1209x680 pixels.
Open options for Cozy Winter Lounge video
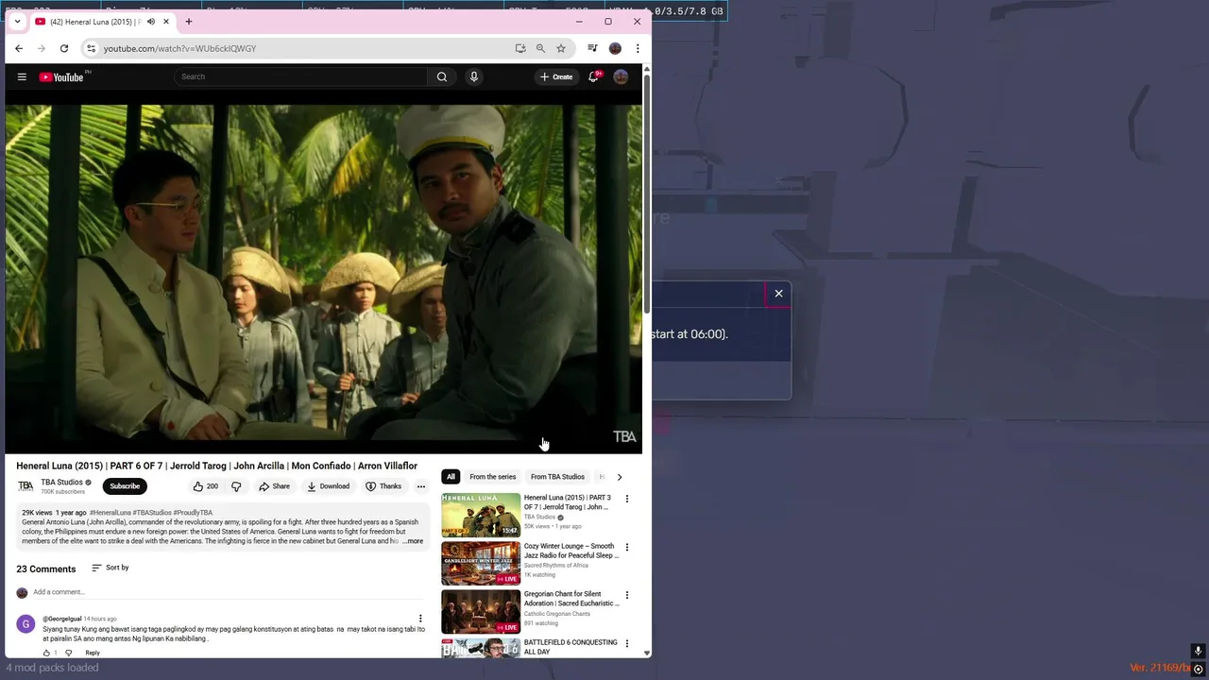(626, 547)
